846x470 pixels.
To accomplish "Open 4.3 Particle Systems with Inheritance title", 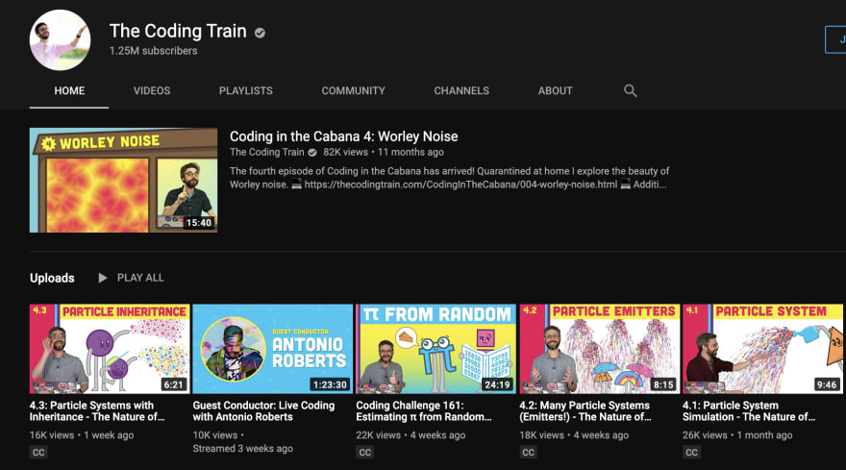I will [x=97, y=411].
